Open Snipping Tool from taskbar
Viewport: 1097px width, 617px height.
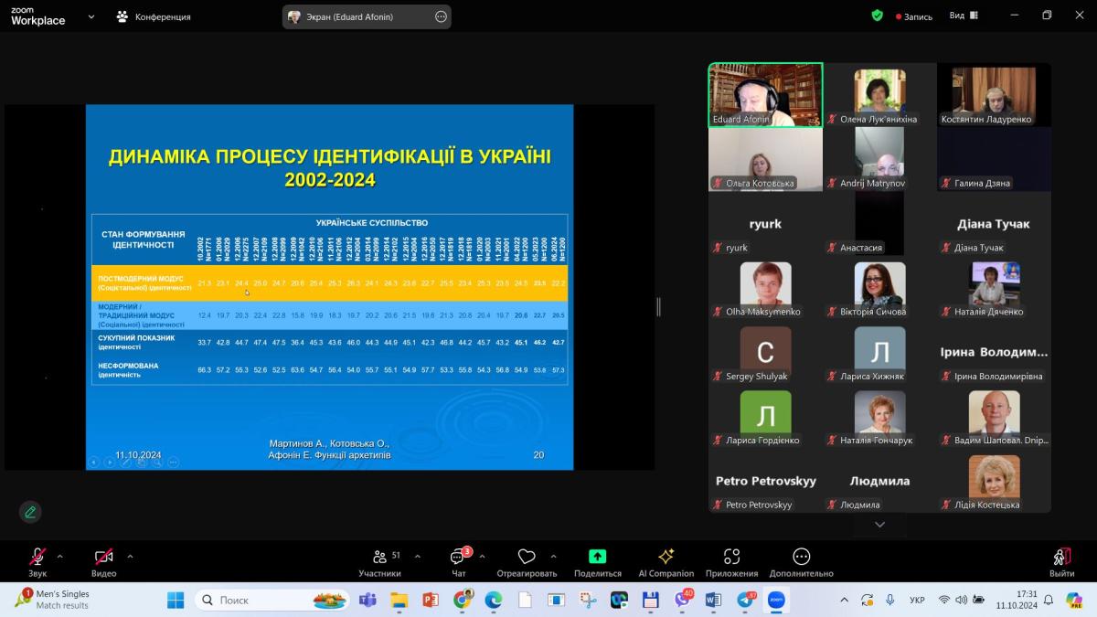588,600
